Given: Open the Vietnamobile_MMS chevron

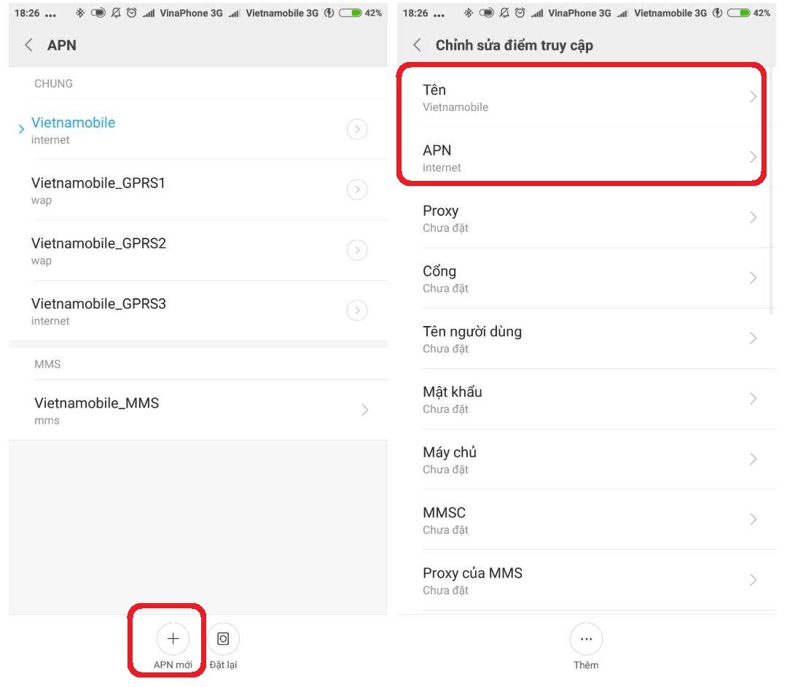Looking at the screenshot, I should (365, 410).
